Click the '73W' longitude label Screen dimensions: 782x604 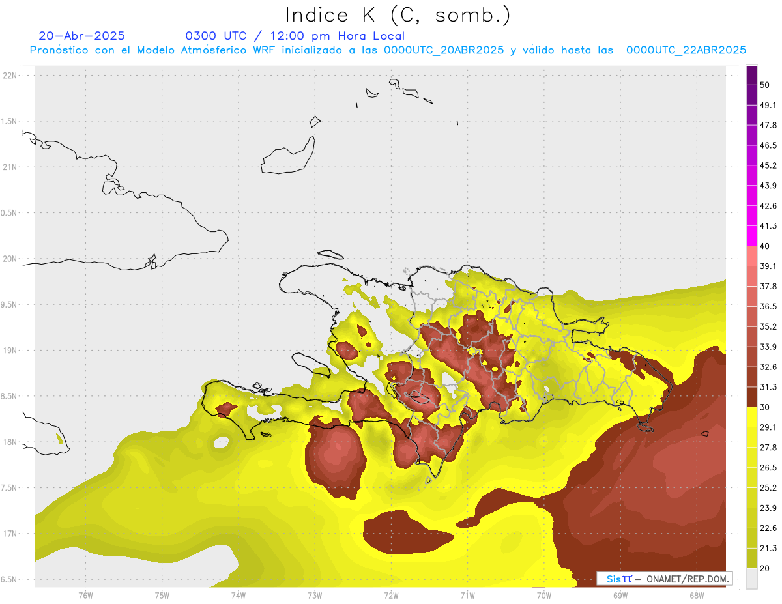pos(315,596)
